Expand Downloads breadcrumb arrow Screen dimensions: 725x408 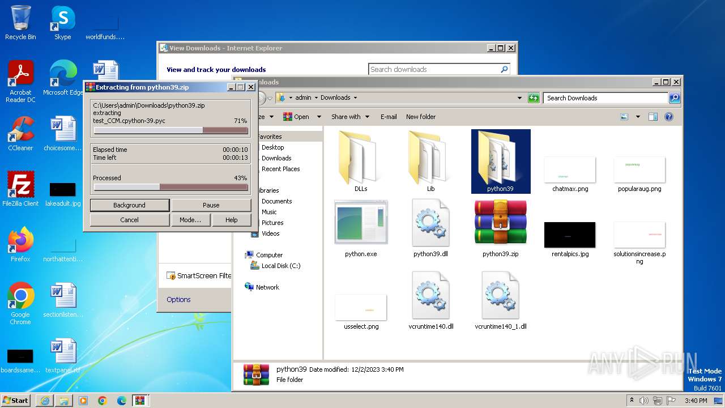[x=355, y=97]
